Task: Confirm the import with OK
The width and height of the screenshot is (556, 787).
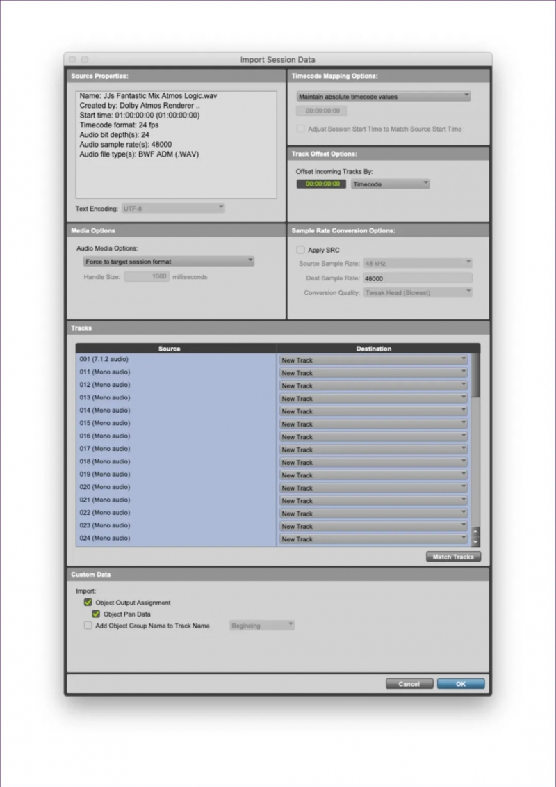Action: coord(461,683)
